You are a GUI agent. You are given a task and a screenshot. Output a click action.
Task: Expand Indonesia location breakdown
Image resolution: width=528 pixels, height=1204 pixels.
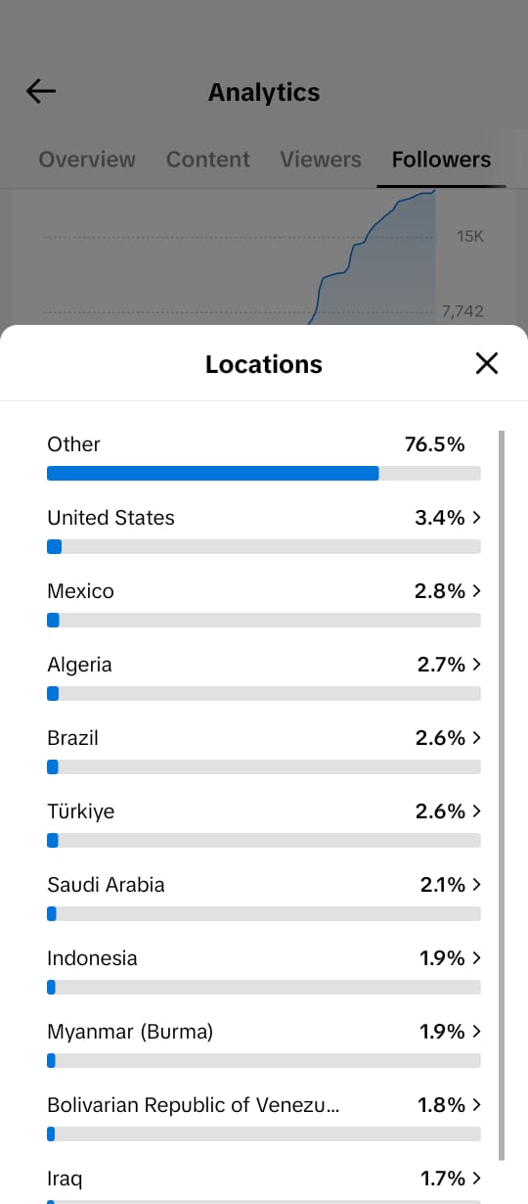pyautogui.click(x=476, y=958)
